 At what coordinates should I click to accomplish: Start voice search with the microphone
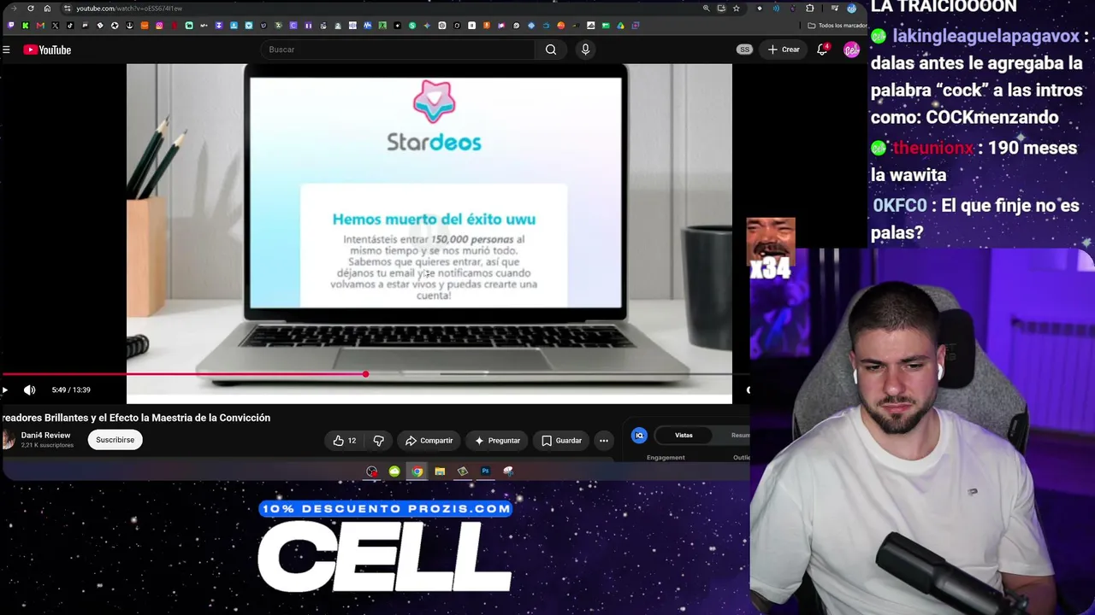pyautogui.click(x=585, y=50)
